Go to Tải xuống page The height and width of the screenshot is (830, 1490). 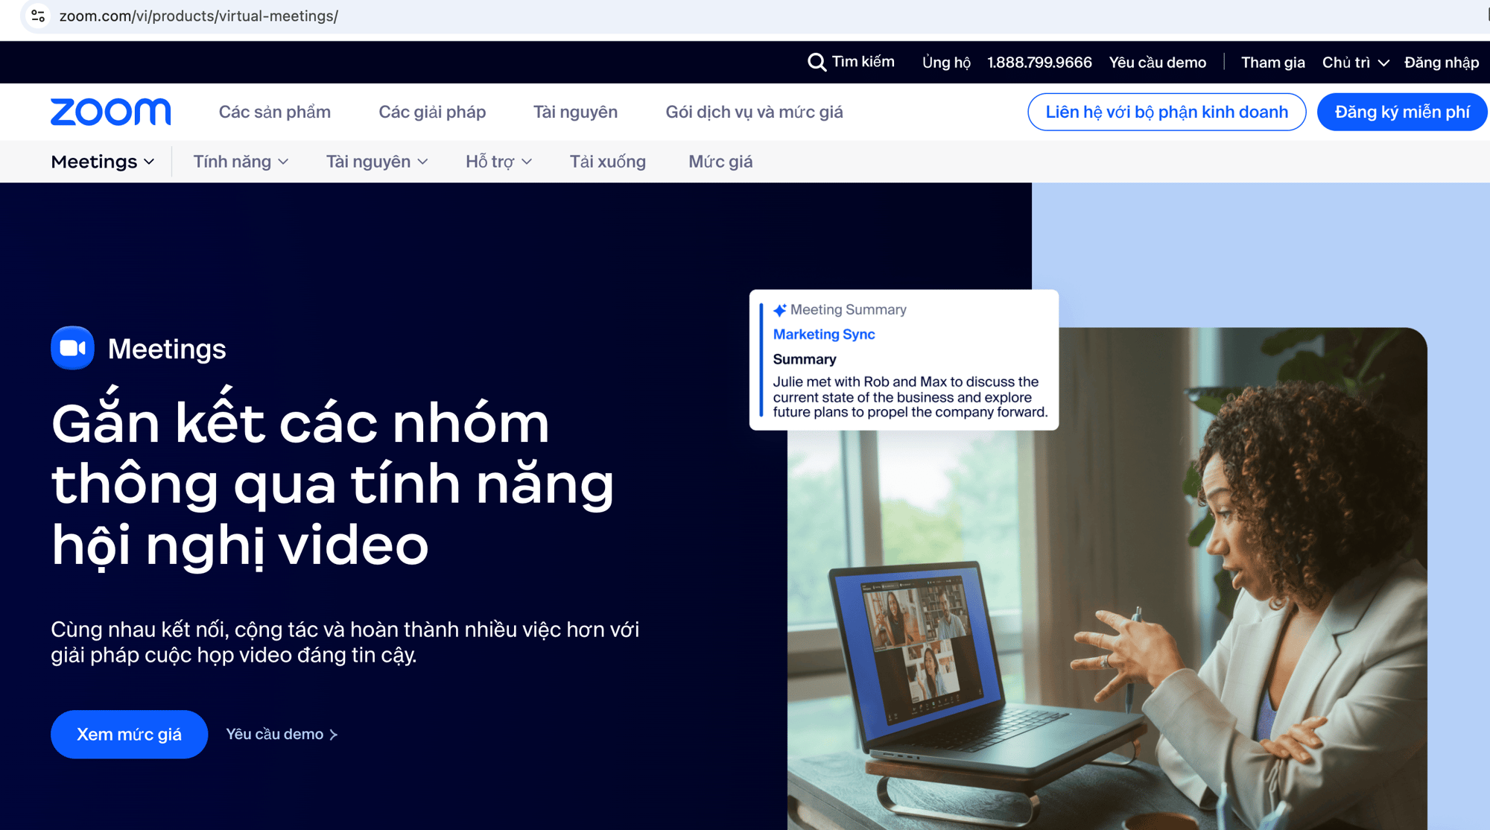pos(607,162)
